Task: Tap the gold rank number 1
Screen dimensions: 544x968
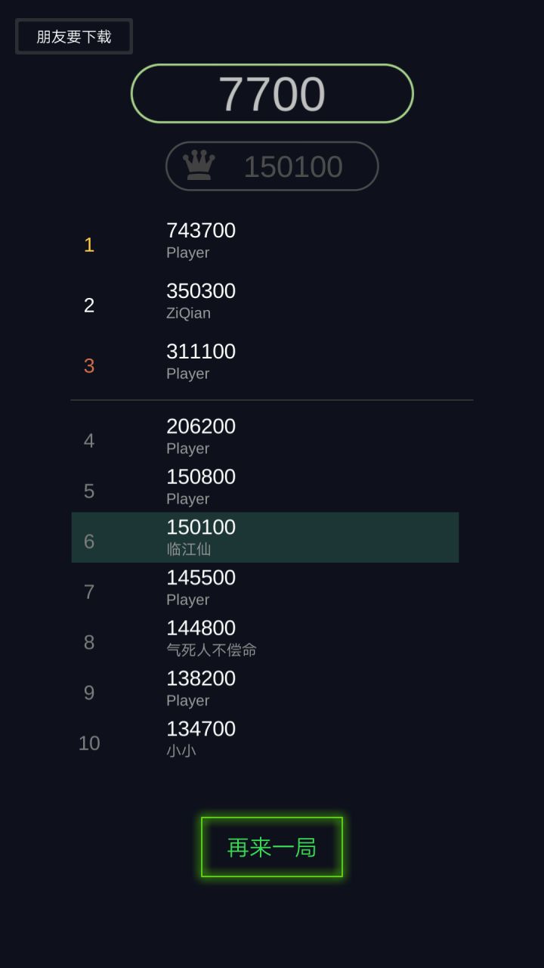Action: pos(89,245)
